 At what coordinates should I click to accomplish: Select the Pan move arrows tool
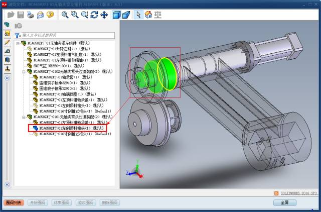pyautogui.click(x=104, y=15)
